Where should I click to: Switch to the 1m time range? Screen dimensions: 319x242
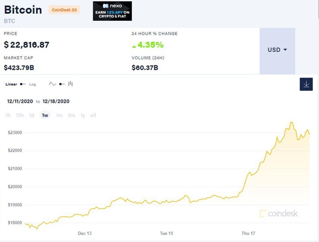click(x=59, y=116)
